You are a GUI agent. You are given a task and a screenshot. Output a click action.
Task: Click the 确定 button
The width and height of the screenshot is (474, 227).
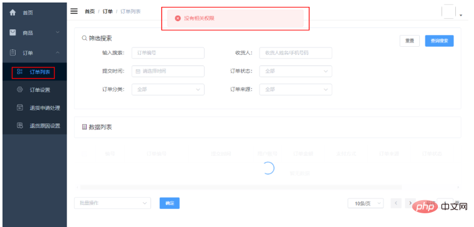[x=170, y=203]
